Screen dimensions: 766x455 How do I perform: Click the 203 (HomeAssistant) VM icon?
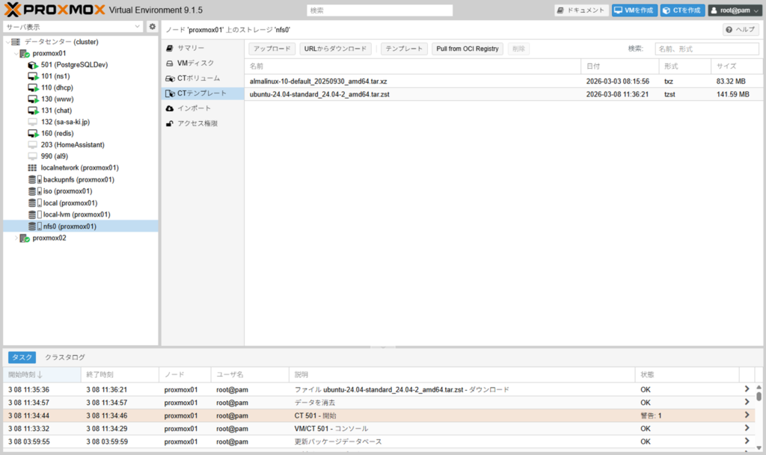pyautogui.click(x=32, y=145)
